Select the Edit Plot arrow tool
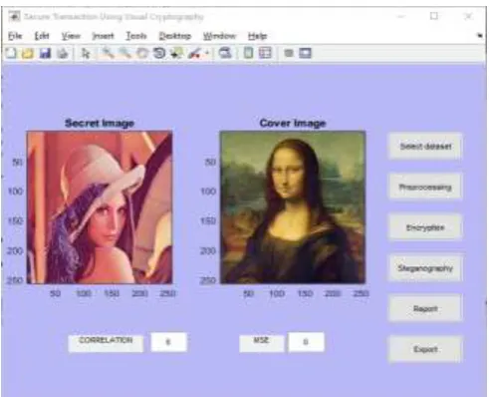Screen dimensions: 489x397 tap(86, 53)
